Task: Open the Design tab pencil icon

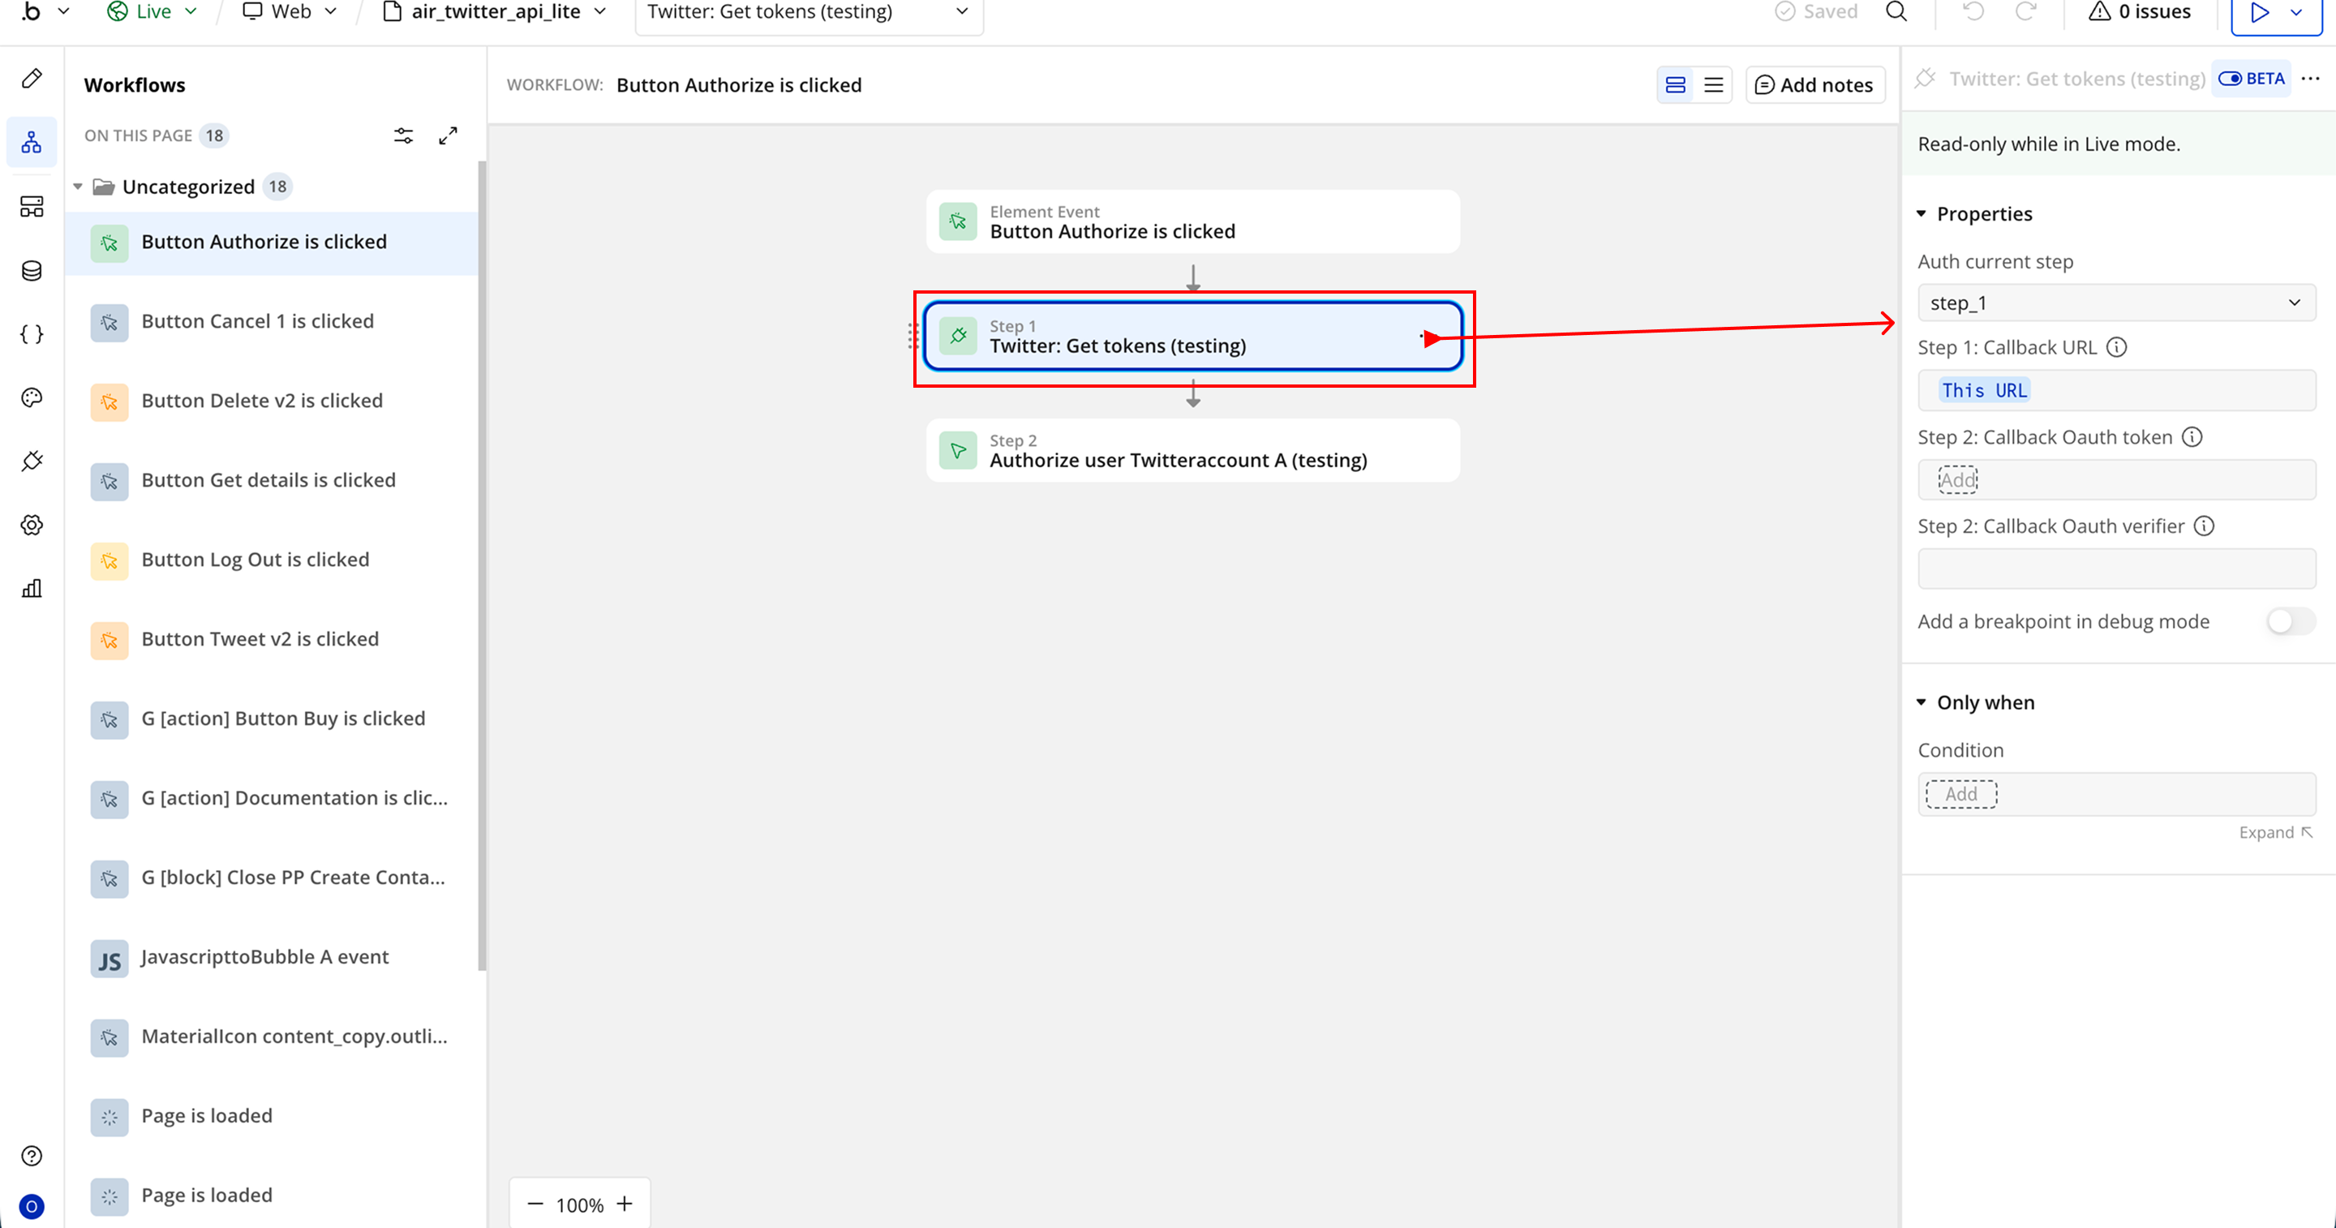Action: [32, 79]
